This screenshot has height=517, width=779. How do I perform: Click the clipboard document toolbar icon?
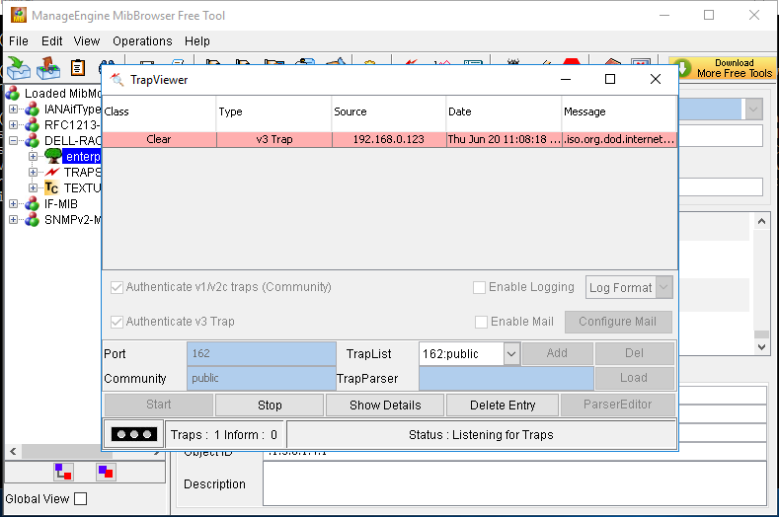coord(77,67)
